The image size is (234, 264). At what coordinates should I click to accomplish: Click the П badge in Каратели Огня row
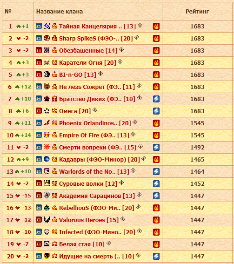pyautogui.click(x=39, y=62)
